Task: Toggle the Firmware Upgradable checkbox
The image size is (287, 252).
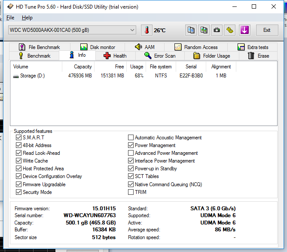Action: tap(18, 184)
